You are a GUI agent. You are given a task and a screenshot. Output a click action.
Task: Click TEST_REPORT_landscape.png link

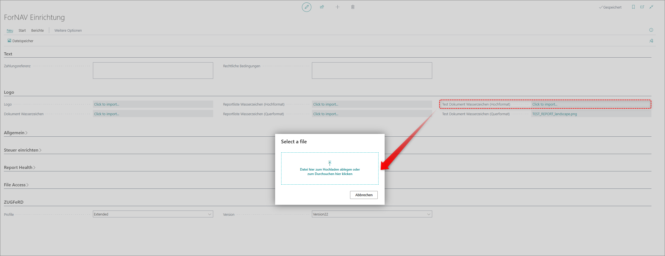point(554,114)
